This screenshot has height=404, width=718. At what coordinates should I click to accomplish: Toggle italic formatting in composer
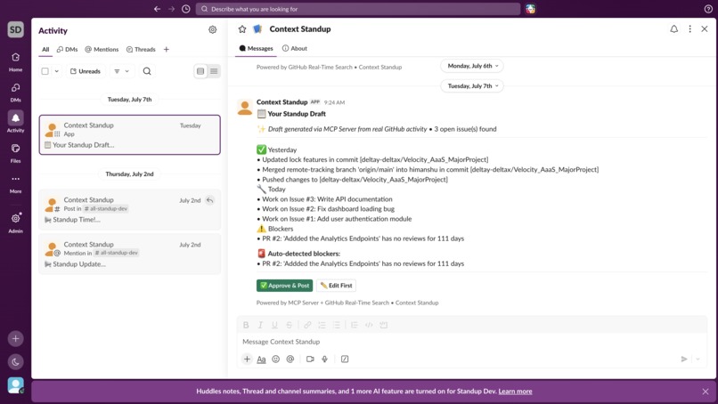(x=260, y=325)
